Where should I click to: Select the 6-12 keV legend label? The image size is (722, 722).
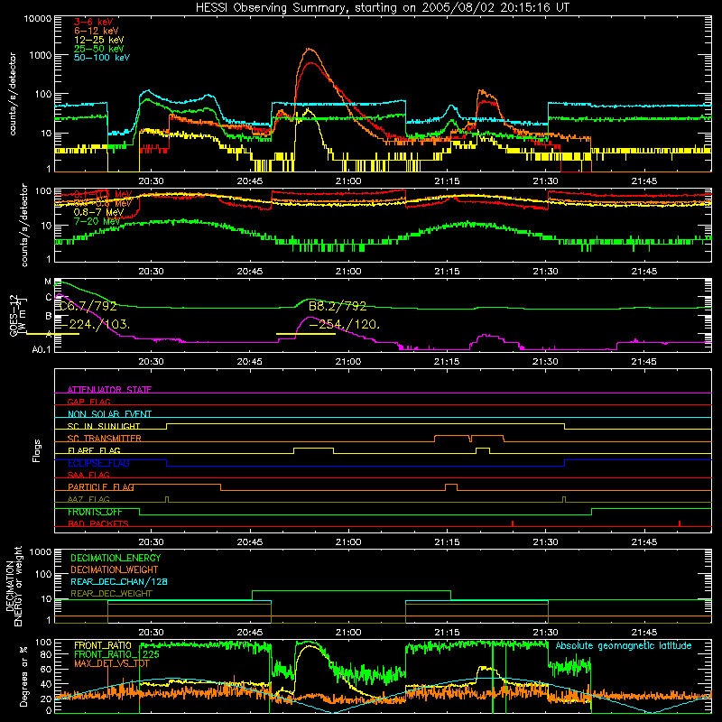coord(97,31)
